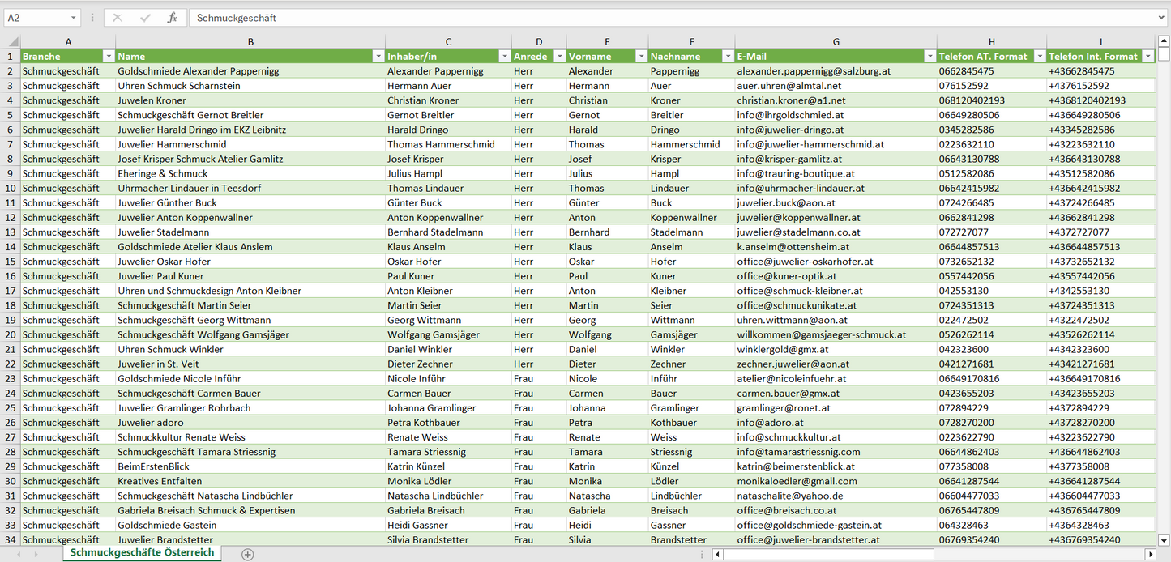
Task: Expand the formula bar with the chevron
Action: 1162,18
